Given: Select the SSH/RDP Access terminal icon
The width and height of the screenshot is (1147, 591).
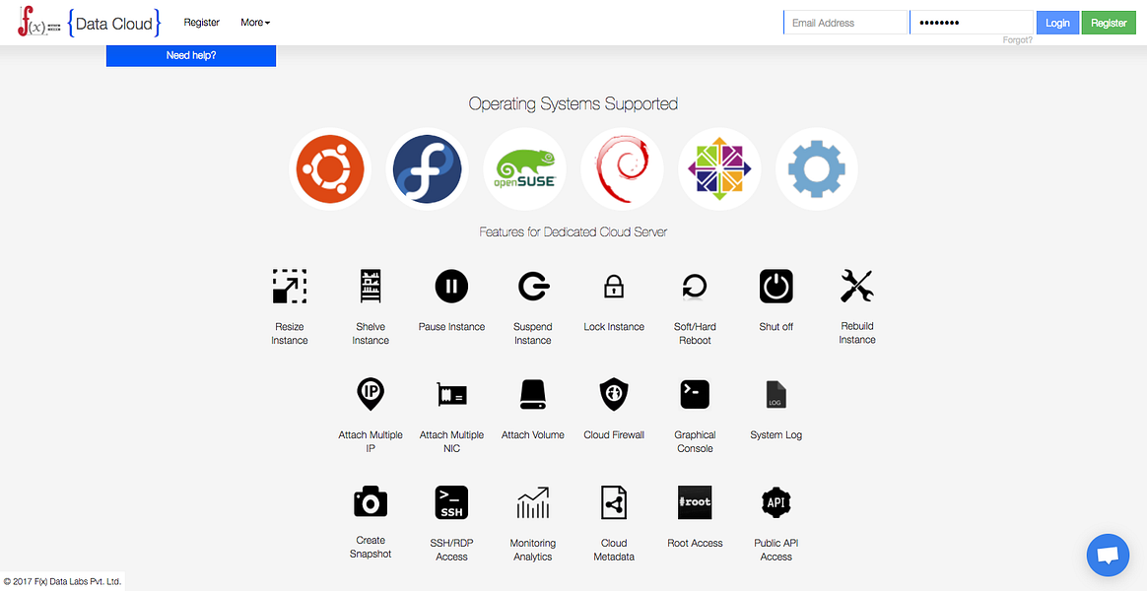Looking at the screenshot, I should [x=451, y=503].
